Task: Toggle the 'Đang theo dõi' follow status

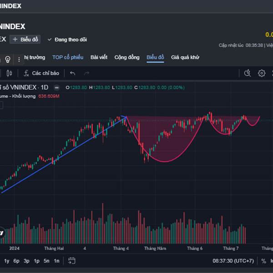Action: tap(67, 40)
